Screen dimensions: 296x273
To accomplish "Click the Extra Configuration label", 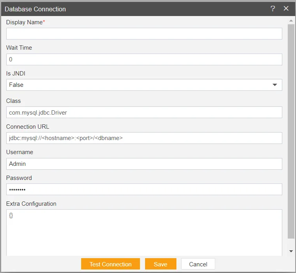I will click(x=31, y=204).
